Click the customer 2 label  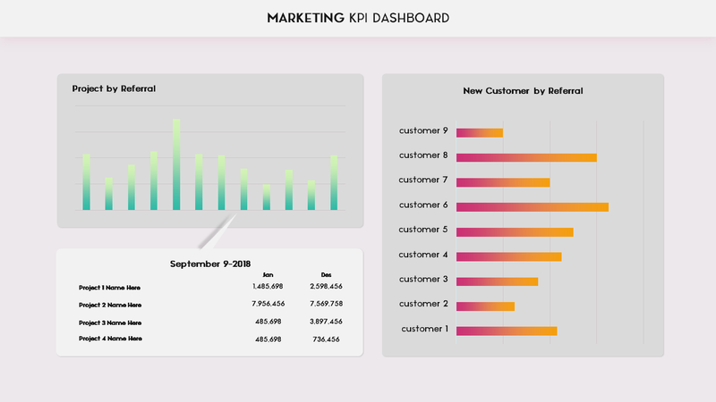[x=423, y=304]
